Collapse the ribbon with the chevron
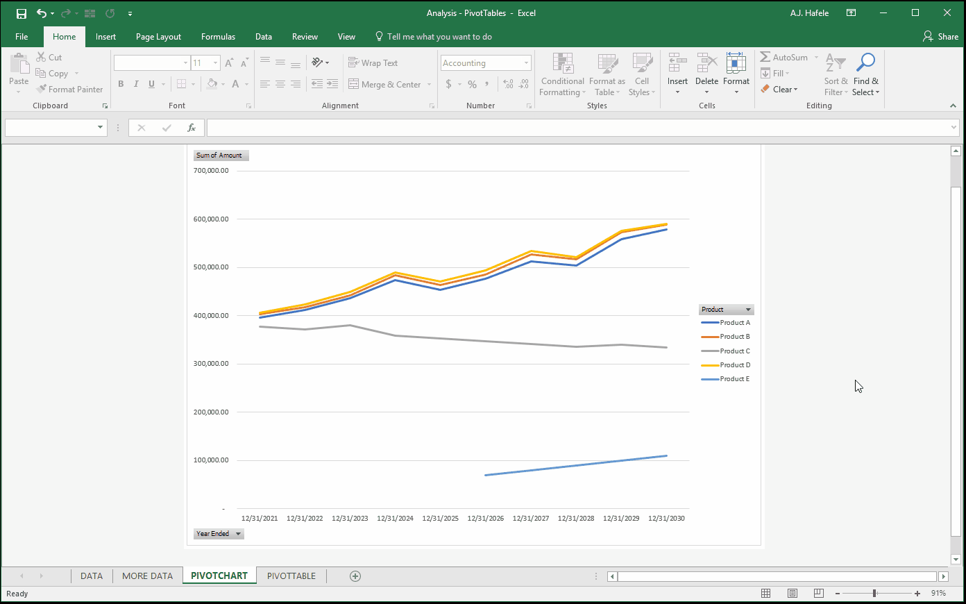 coord(953,106)
